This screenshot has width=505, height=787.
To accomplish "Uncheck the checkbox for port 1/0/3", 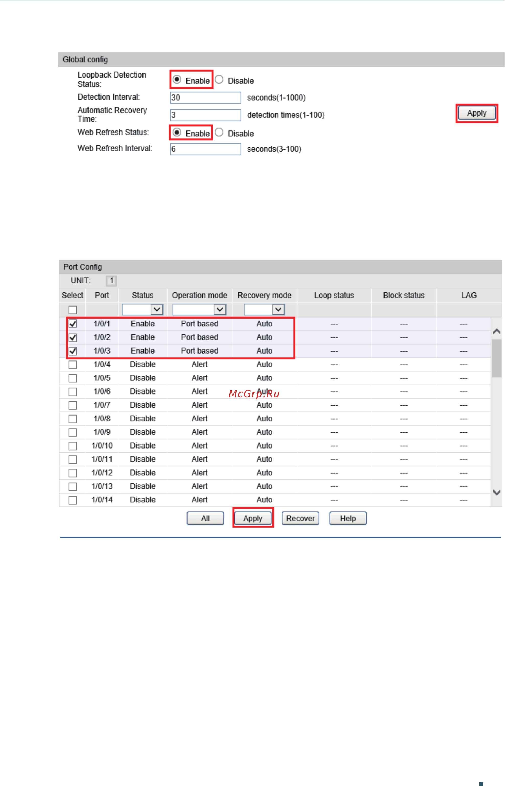I will 73,351.
